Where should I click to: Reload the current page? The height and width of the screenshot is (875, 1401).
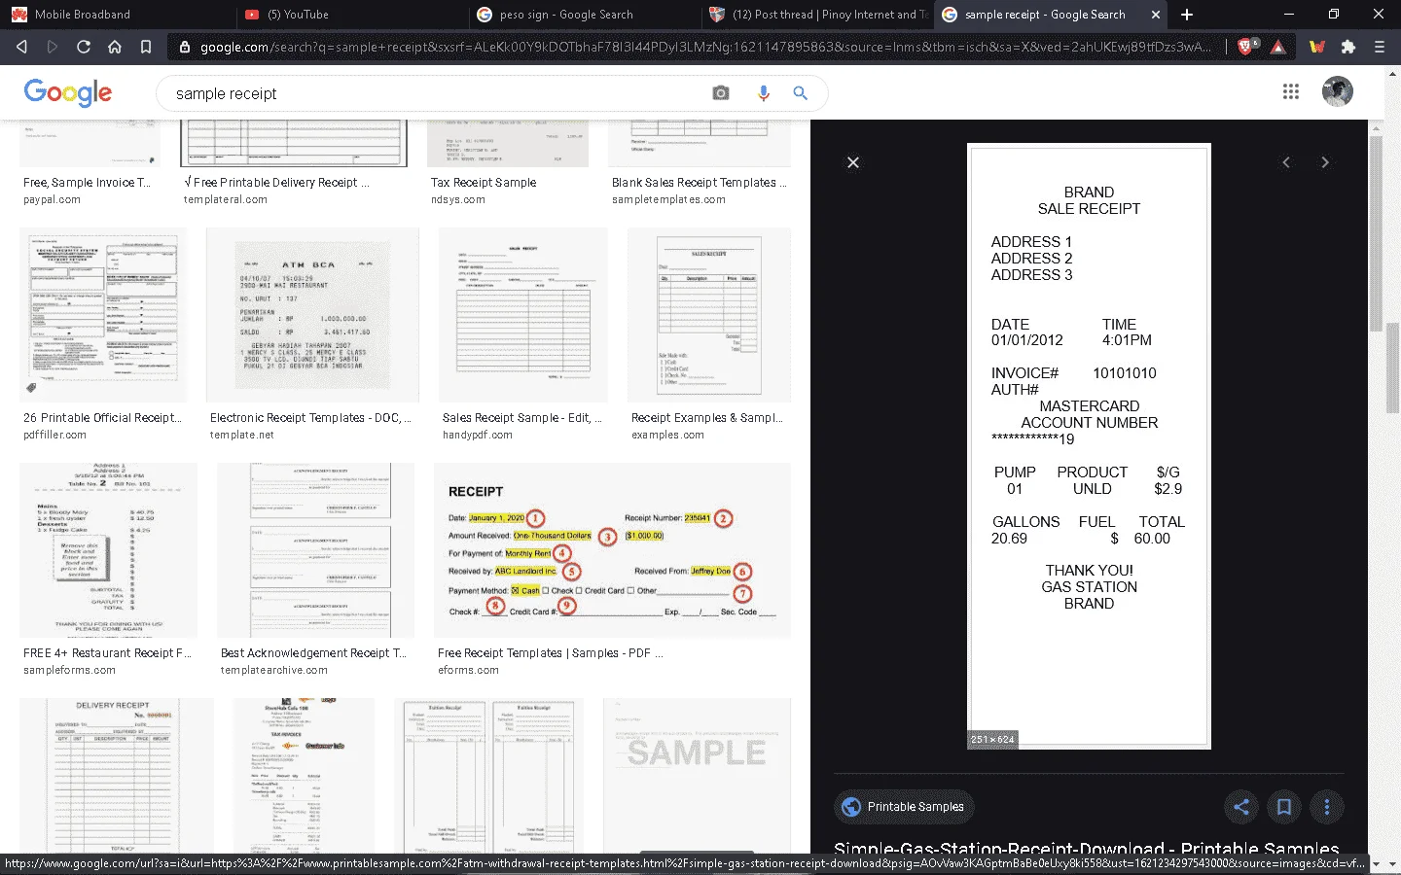84,47
